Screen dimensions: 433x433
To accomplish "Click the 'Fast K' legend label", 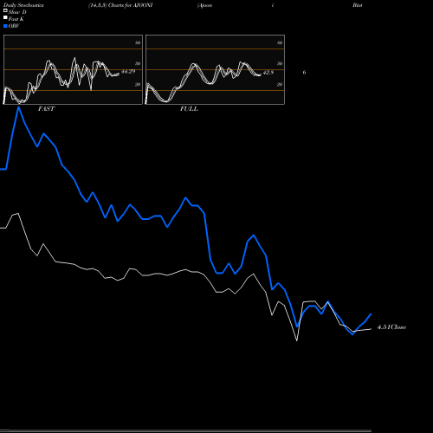I will click(x=16, y=19).
